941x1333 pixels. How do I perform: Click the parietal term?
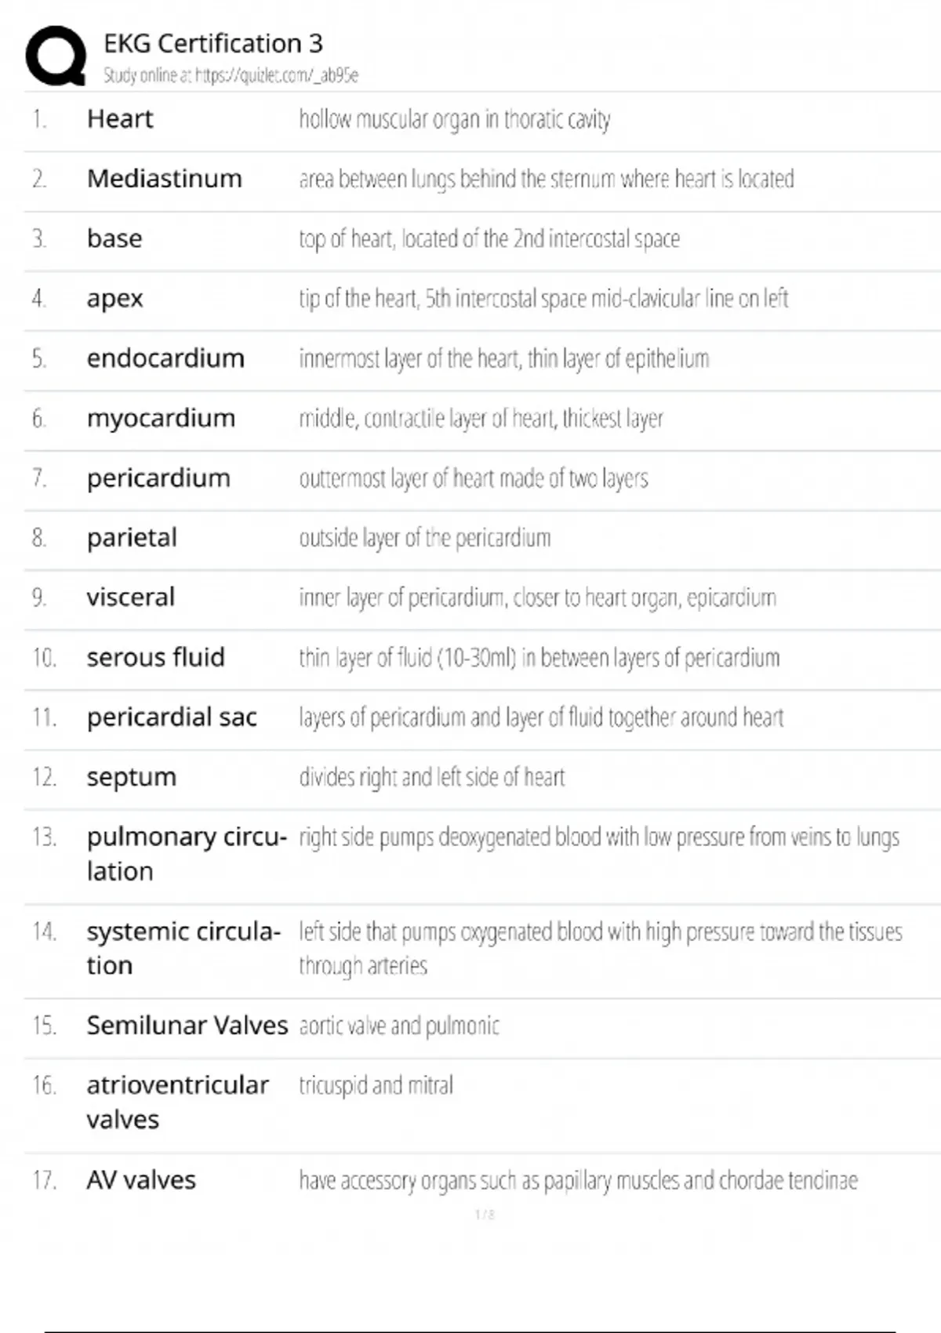click(132, 538)
